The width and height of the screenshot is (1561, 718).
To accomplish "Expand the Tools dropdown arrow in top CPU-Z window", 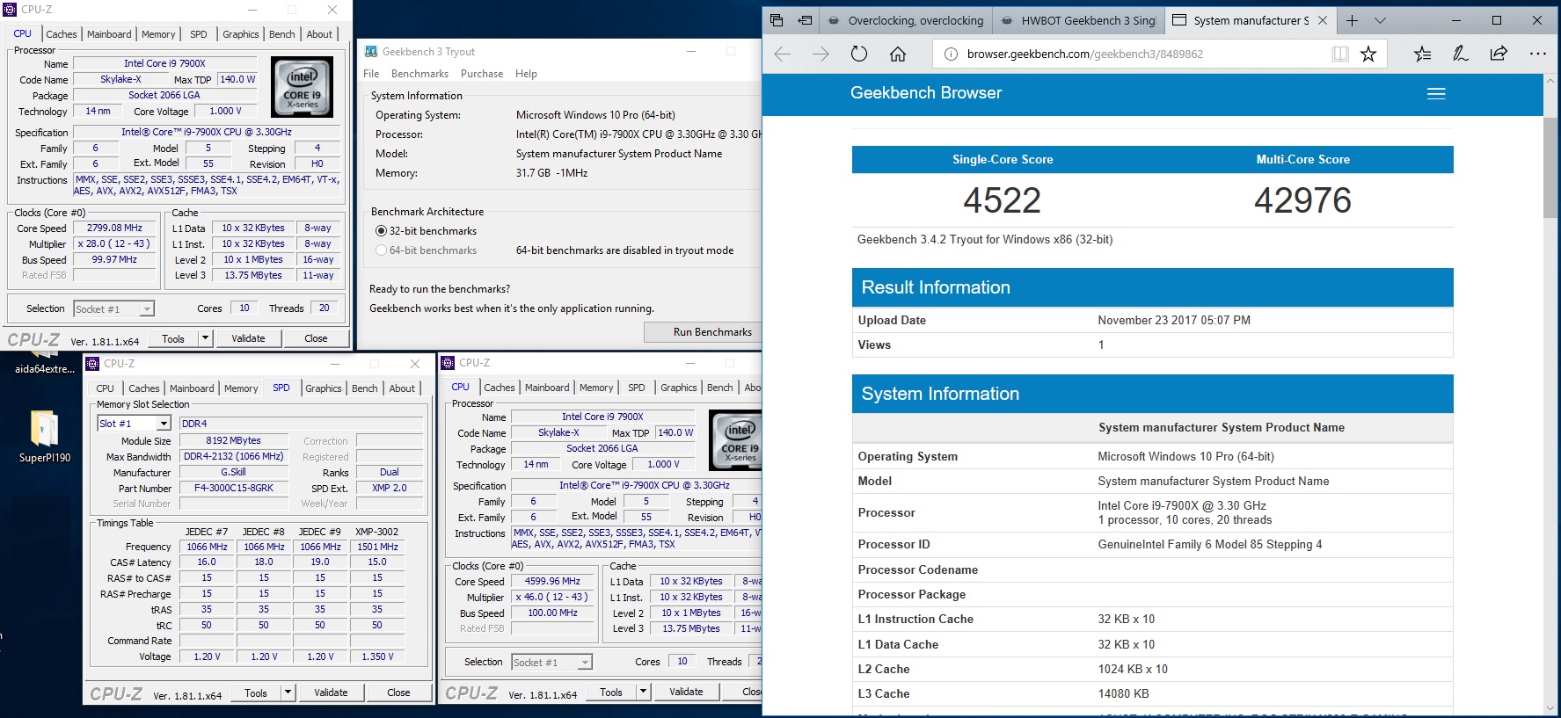I will pyautogui.click(x=205, y=338).
